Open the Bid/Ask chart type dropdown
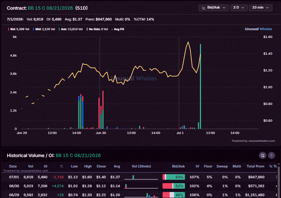The height and width of the screenshot is (198, 281). [x=214, y=8]
